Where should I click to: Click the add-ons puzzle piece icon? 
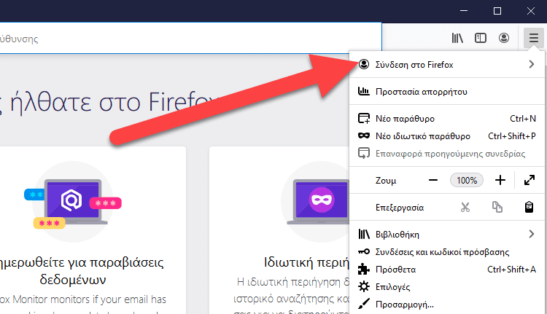pos(364,269)
